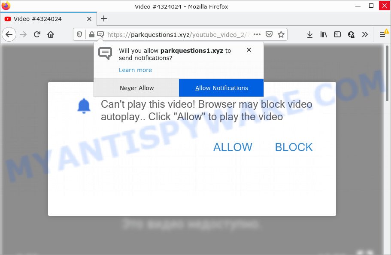The width and height of the screenshot is (391, 255).
Task: Choose Never Allow for notifications
Action: pos(136,88)
